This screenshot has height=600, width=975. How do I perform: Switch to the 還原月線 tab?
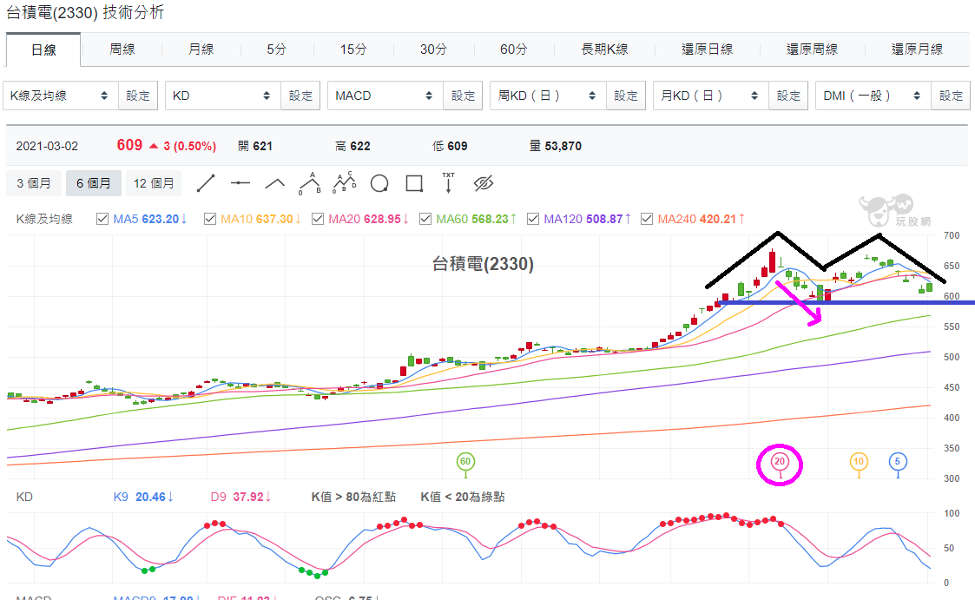pyautogui.click(x=917, y=49)
